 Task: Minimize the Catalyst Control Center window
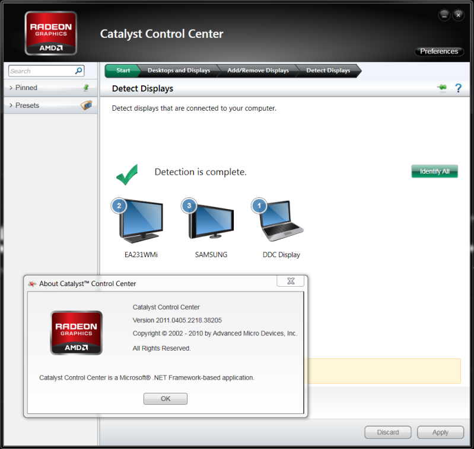tap(444, 15)
